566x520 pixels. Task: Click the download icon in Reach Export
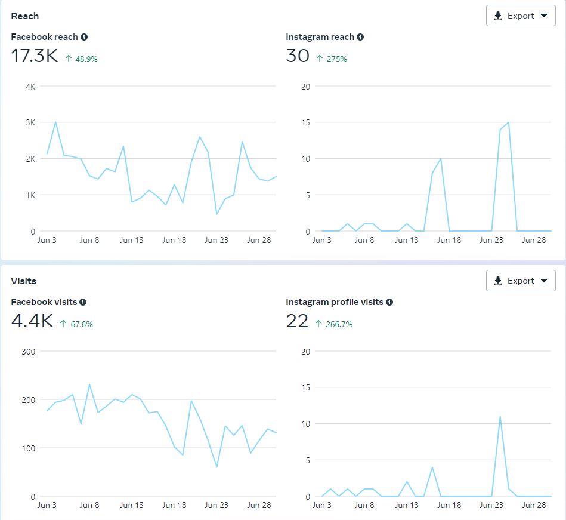pos(498,16)
